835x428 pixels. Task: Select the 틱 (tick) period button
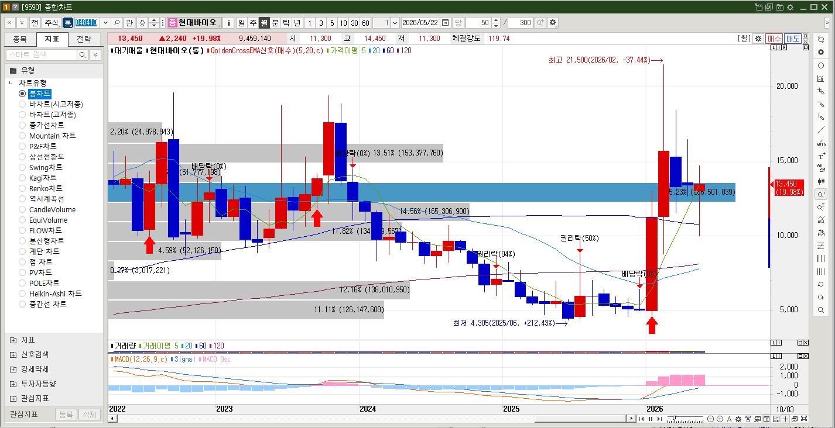286,23
